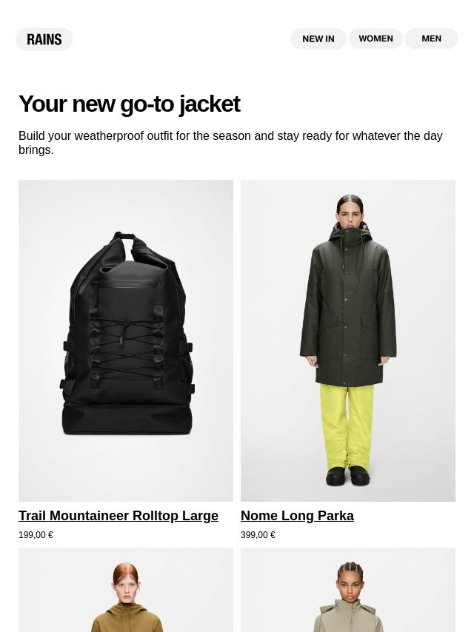Open the braided-hair model's beige jacket photo

[348, 590]
